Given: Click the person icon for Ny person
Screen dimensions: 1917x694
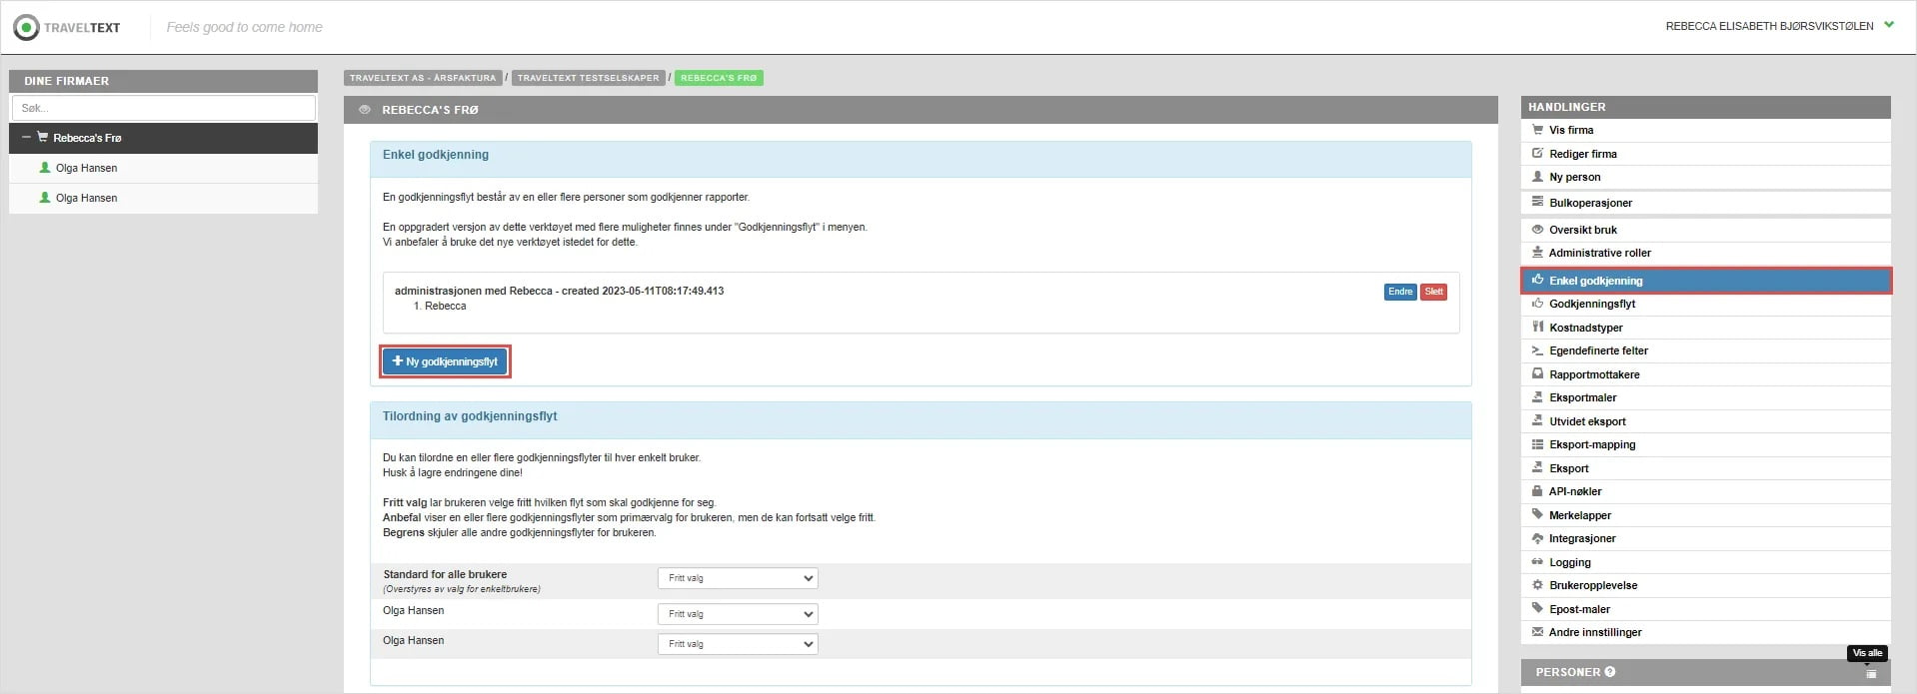Looking at the screenshot, I should coord(1537,177).
